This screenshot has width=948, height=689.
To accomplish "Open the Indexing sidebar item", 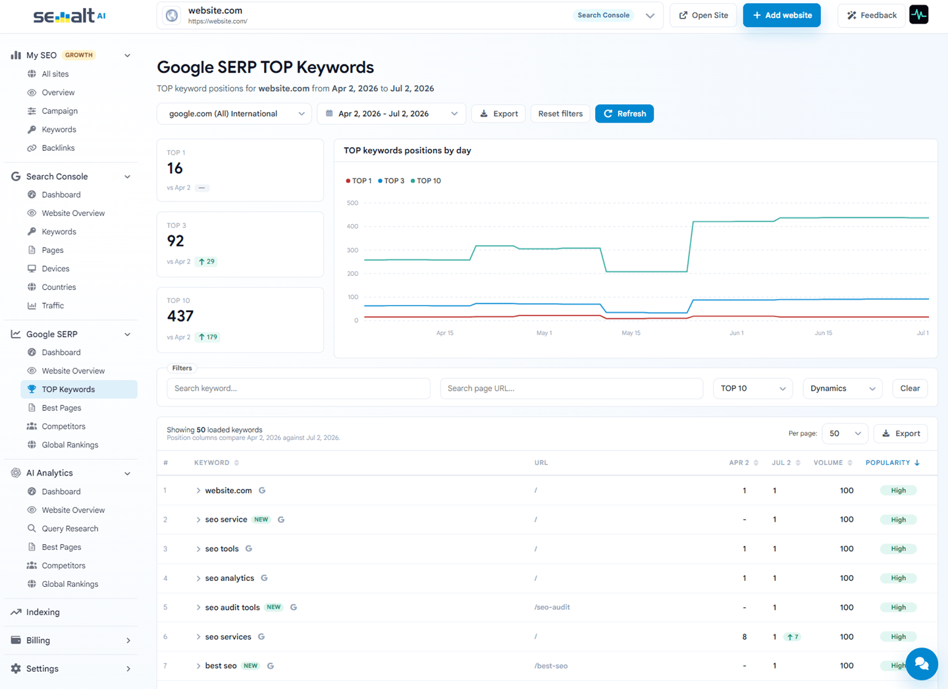I will (43, 612).
